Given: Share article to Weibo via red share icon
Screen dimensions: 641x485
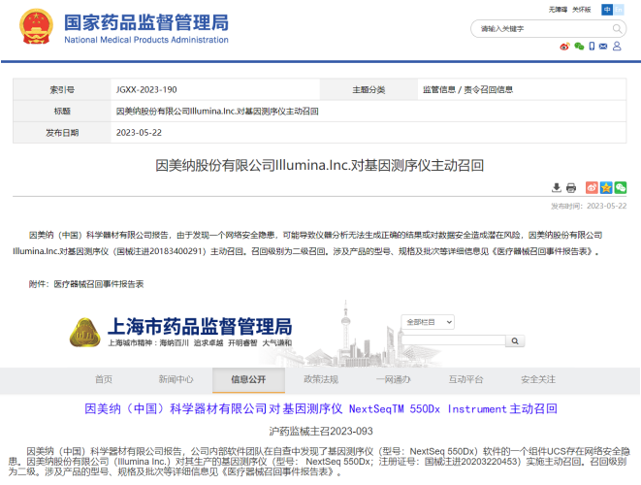Looking at the screenshot, I should 591,187.
